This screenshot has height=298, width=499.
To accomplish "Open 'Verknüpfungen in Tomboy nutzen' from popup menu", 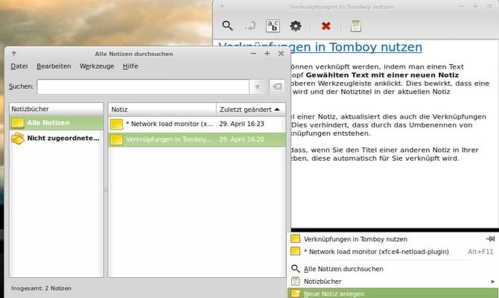I will click(x=392, y=239).
